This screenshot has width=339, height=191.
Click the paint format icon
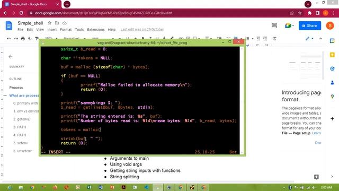tap(37, 39)
